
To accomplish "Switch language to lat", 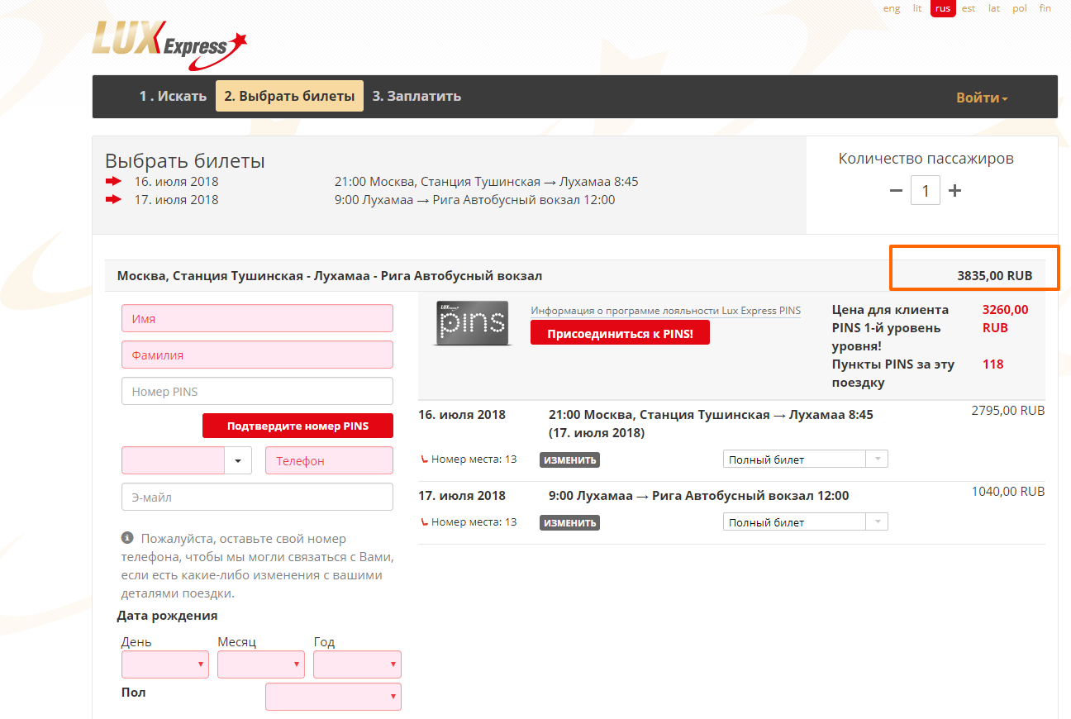I will tap(994, 8).
